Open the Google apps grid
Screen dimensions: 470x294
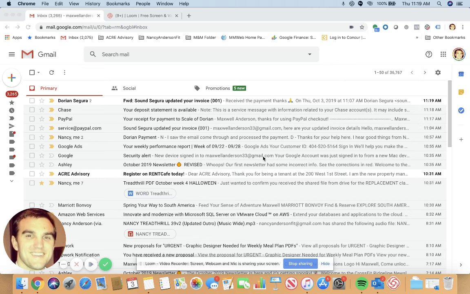click(x=443, y=54)
